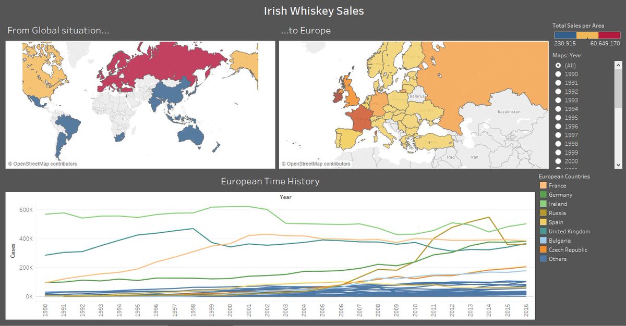This screenshot has width=626, height=326.
Task: Pick 1991 in the Maps: Year filter
Action: [558, 83]
